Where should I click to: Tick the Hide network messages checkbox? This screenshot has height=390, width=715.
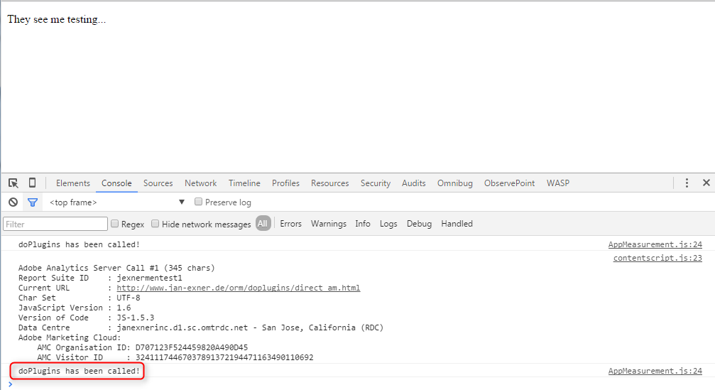click(x=155, y=224)
